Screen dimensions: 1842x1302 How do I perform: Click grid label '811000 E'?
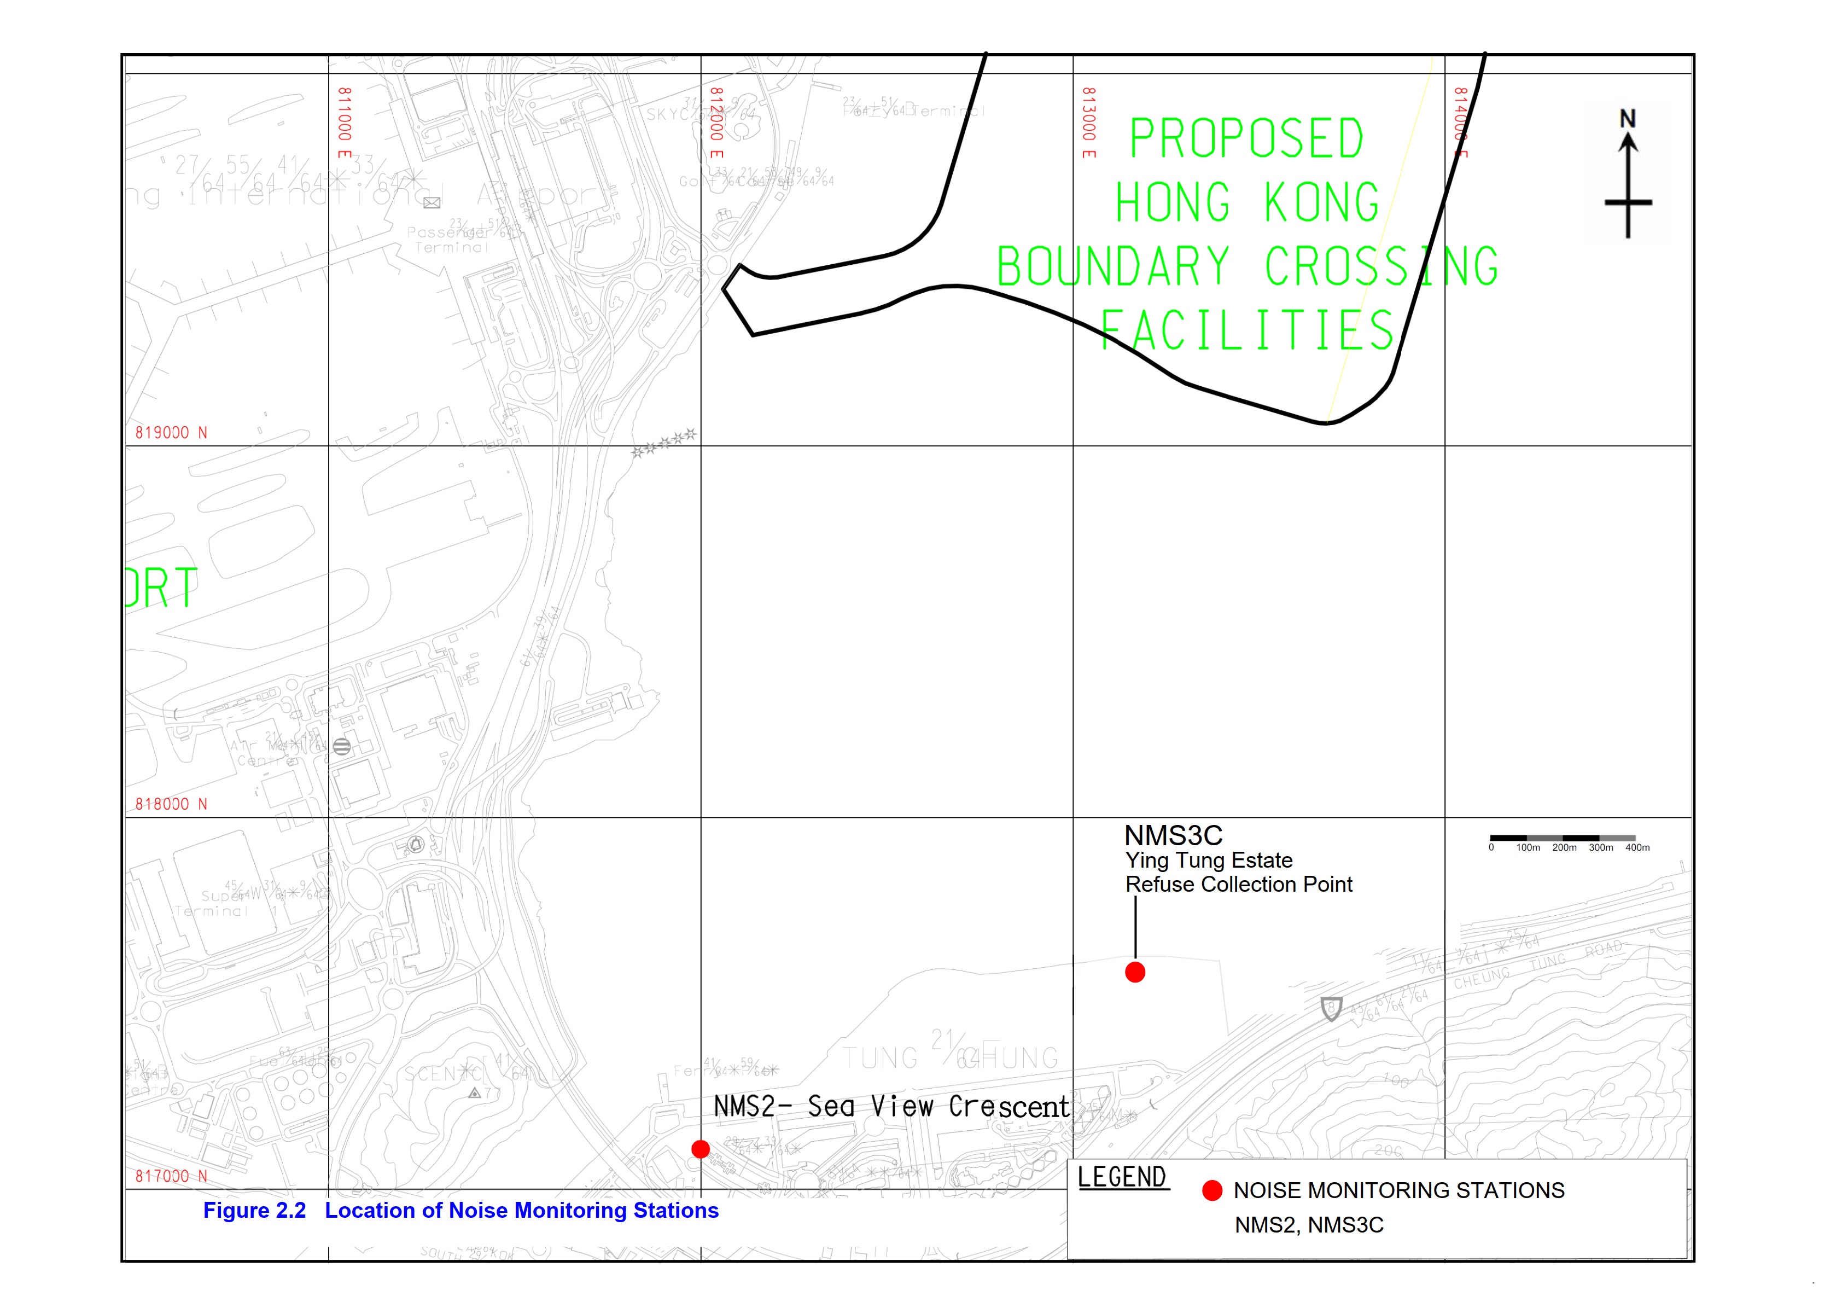pyautogui.click(x=344, y=123)
